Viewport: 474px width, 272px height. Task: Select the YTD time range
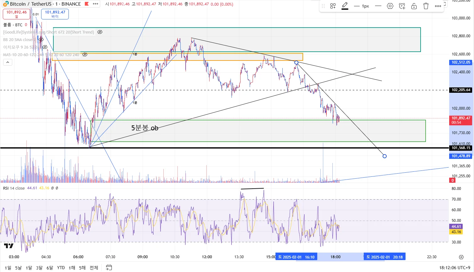coord(61,268)
